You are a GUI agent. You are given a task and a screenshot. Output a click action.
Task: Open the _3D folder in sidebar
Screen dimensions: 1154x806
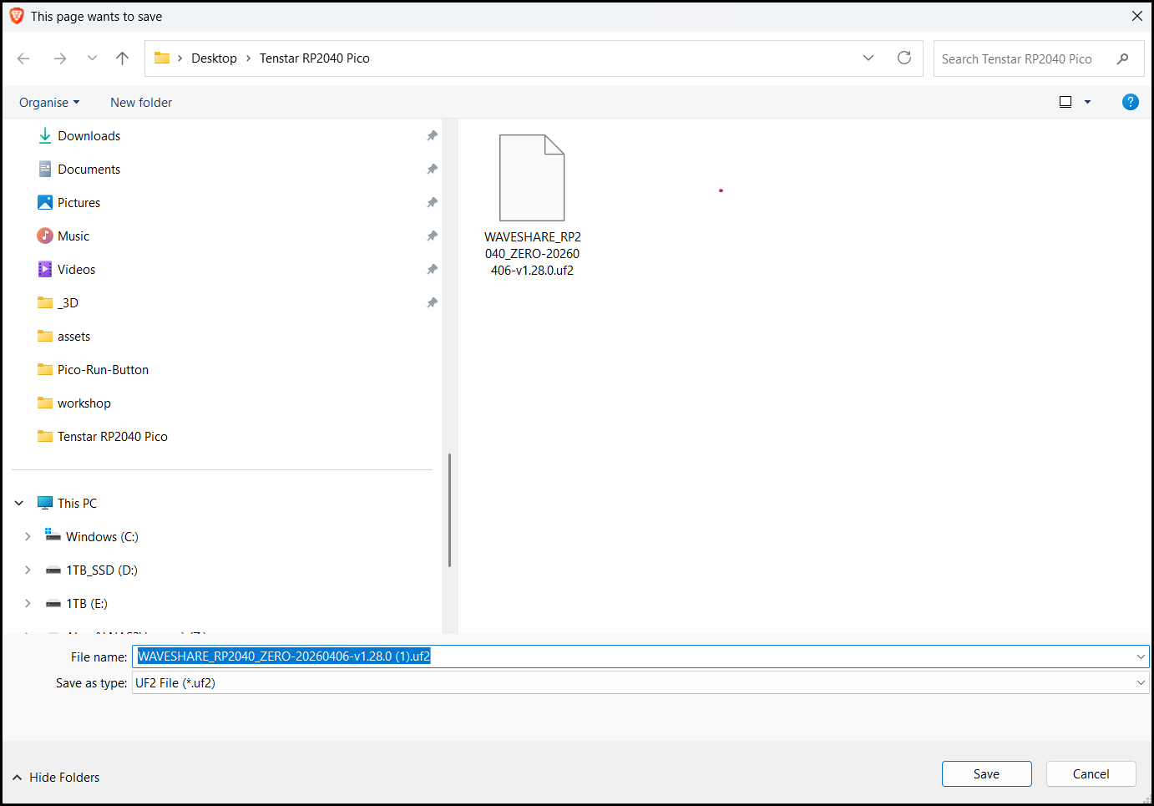[x=68, y=303]
